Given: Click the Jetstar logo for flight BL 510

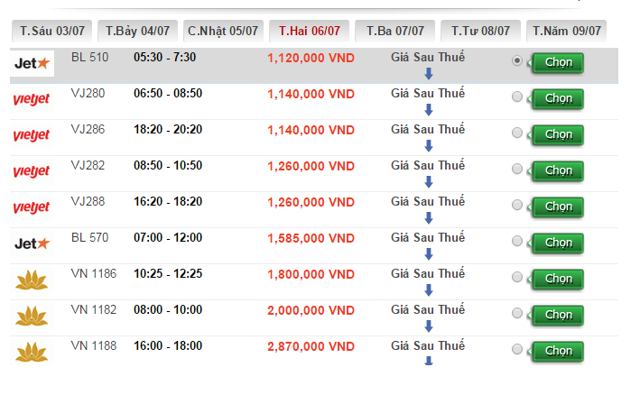Looking at the screenshot, I should (33, 63).
